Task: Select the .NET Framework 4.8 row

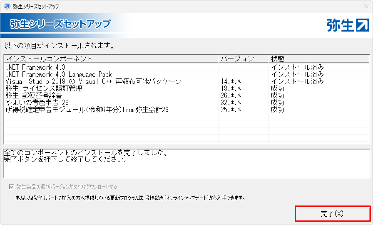Action: coord(35,67)
